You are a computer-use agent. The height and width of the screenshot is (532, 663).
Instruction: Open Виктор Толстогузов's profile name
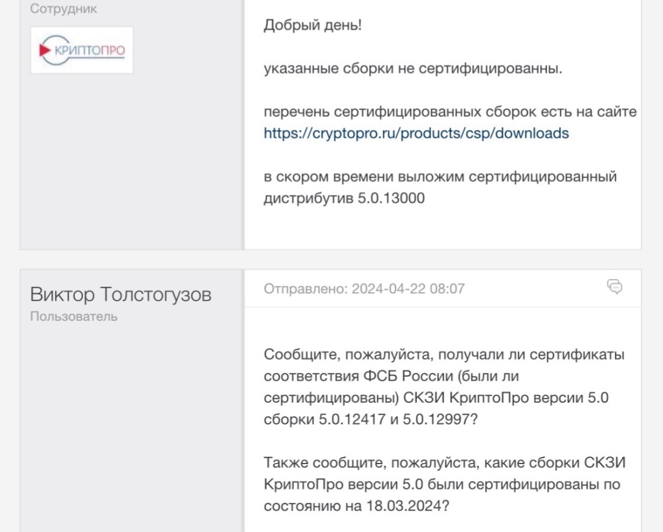click(x=120, y=295)
